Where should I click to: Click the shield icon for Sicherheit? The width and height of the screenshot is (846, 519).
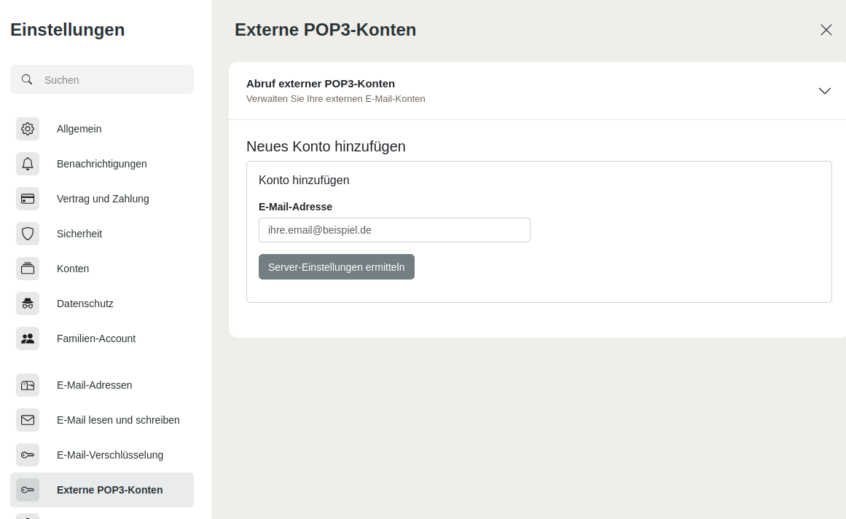click(x=28, y=234)
